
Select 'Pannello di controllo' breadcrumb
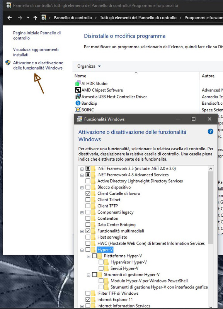point(73,18)
